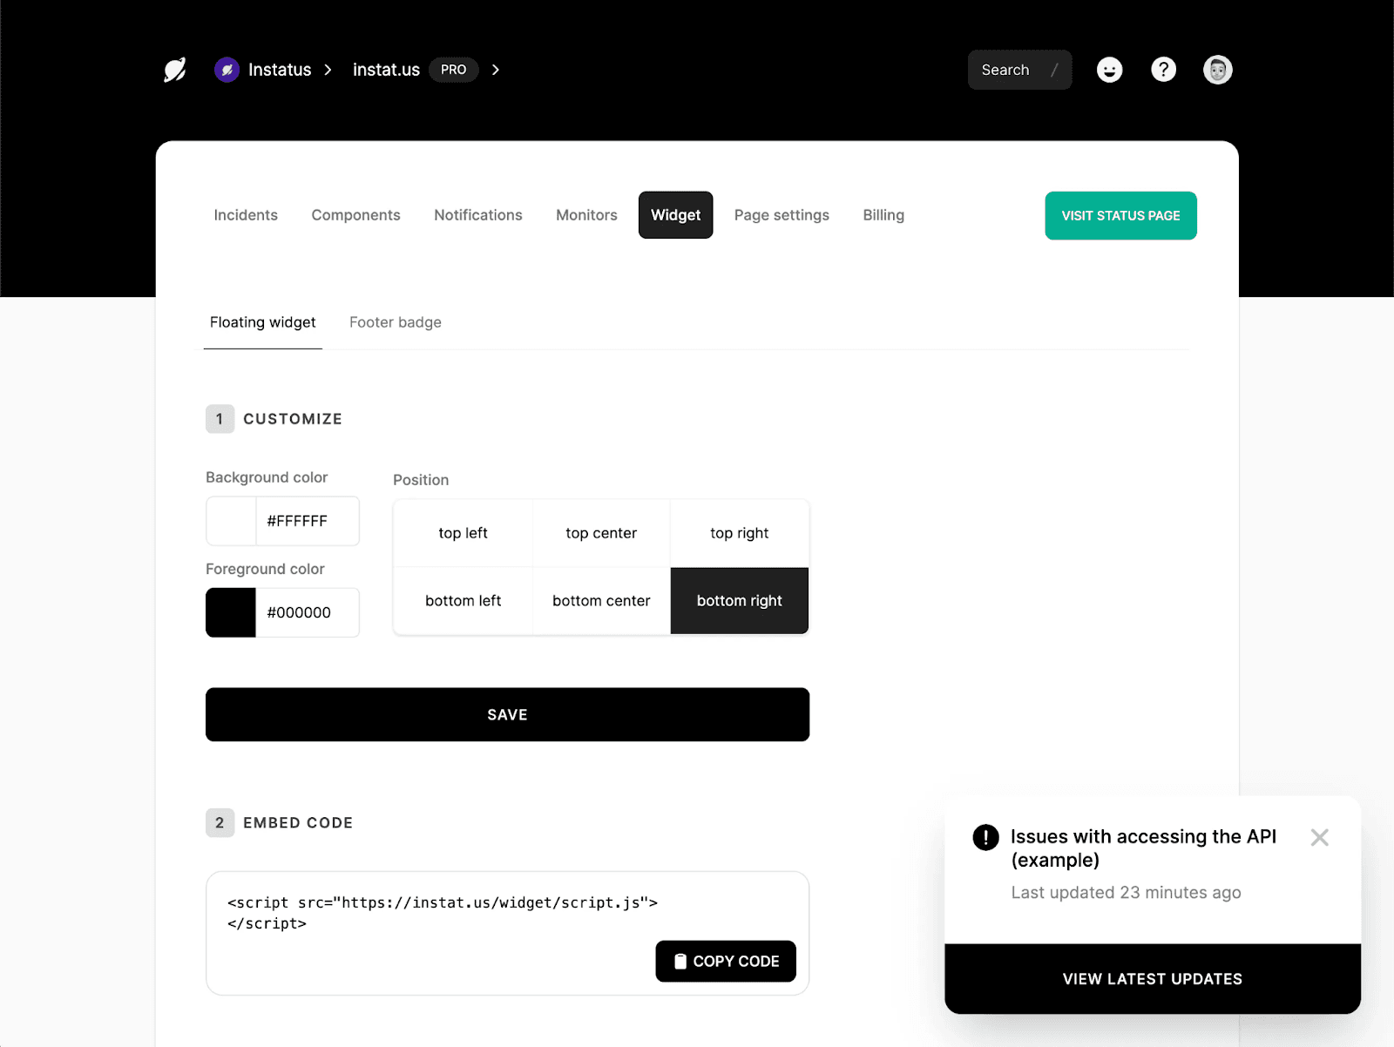Open Page settings tab
The width and height of the screenshot is (1394, 1047).
(782, 215)
